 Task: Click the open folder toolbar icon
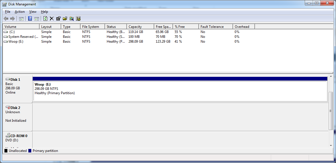click(x=65, y=18)
